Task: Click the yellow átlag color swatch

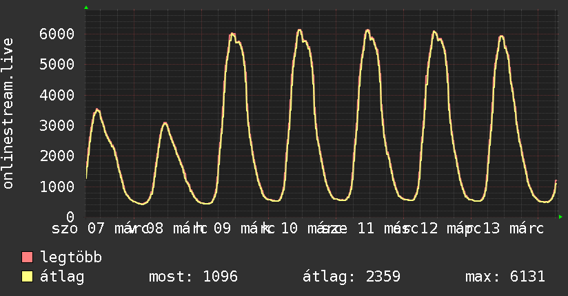Action: [x=27, y=277]
